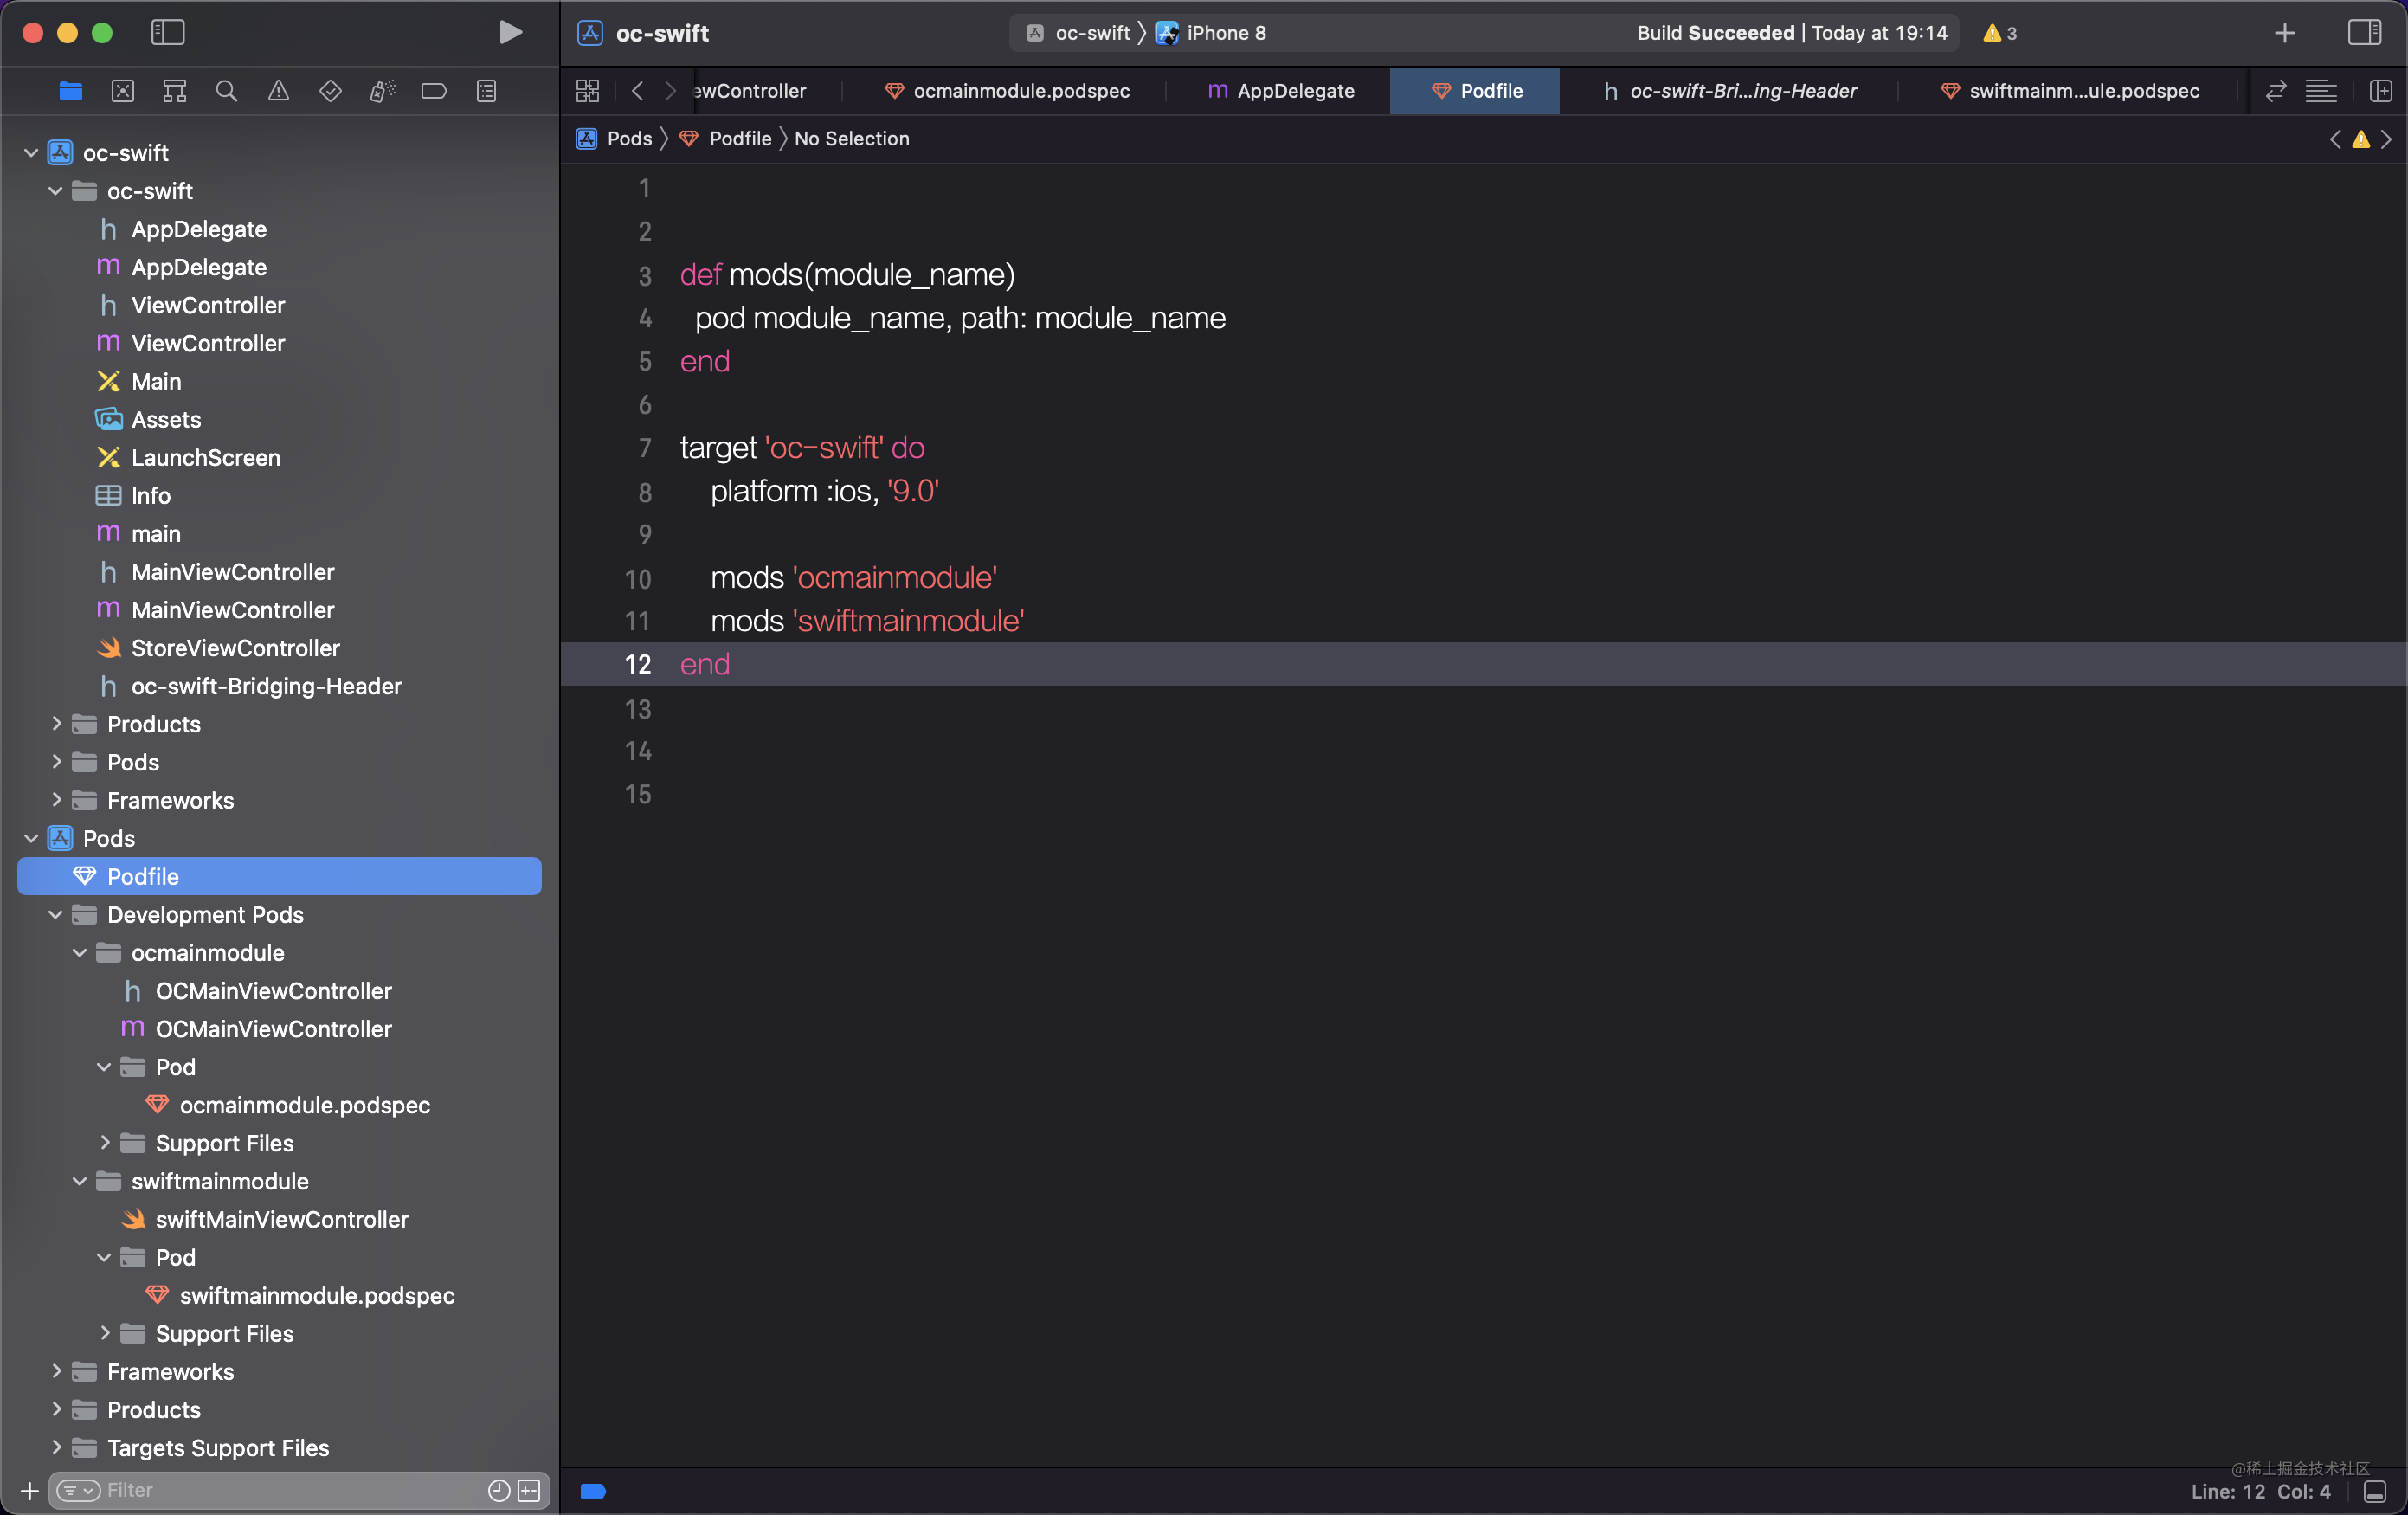Toggle the inspectors panel on the right
The width and height of the screenshot is (2408, 1515).
click(2364, 32)
